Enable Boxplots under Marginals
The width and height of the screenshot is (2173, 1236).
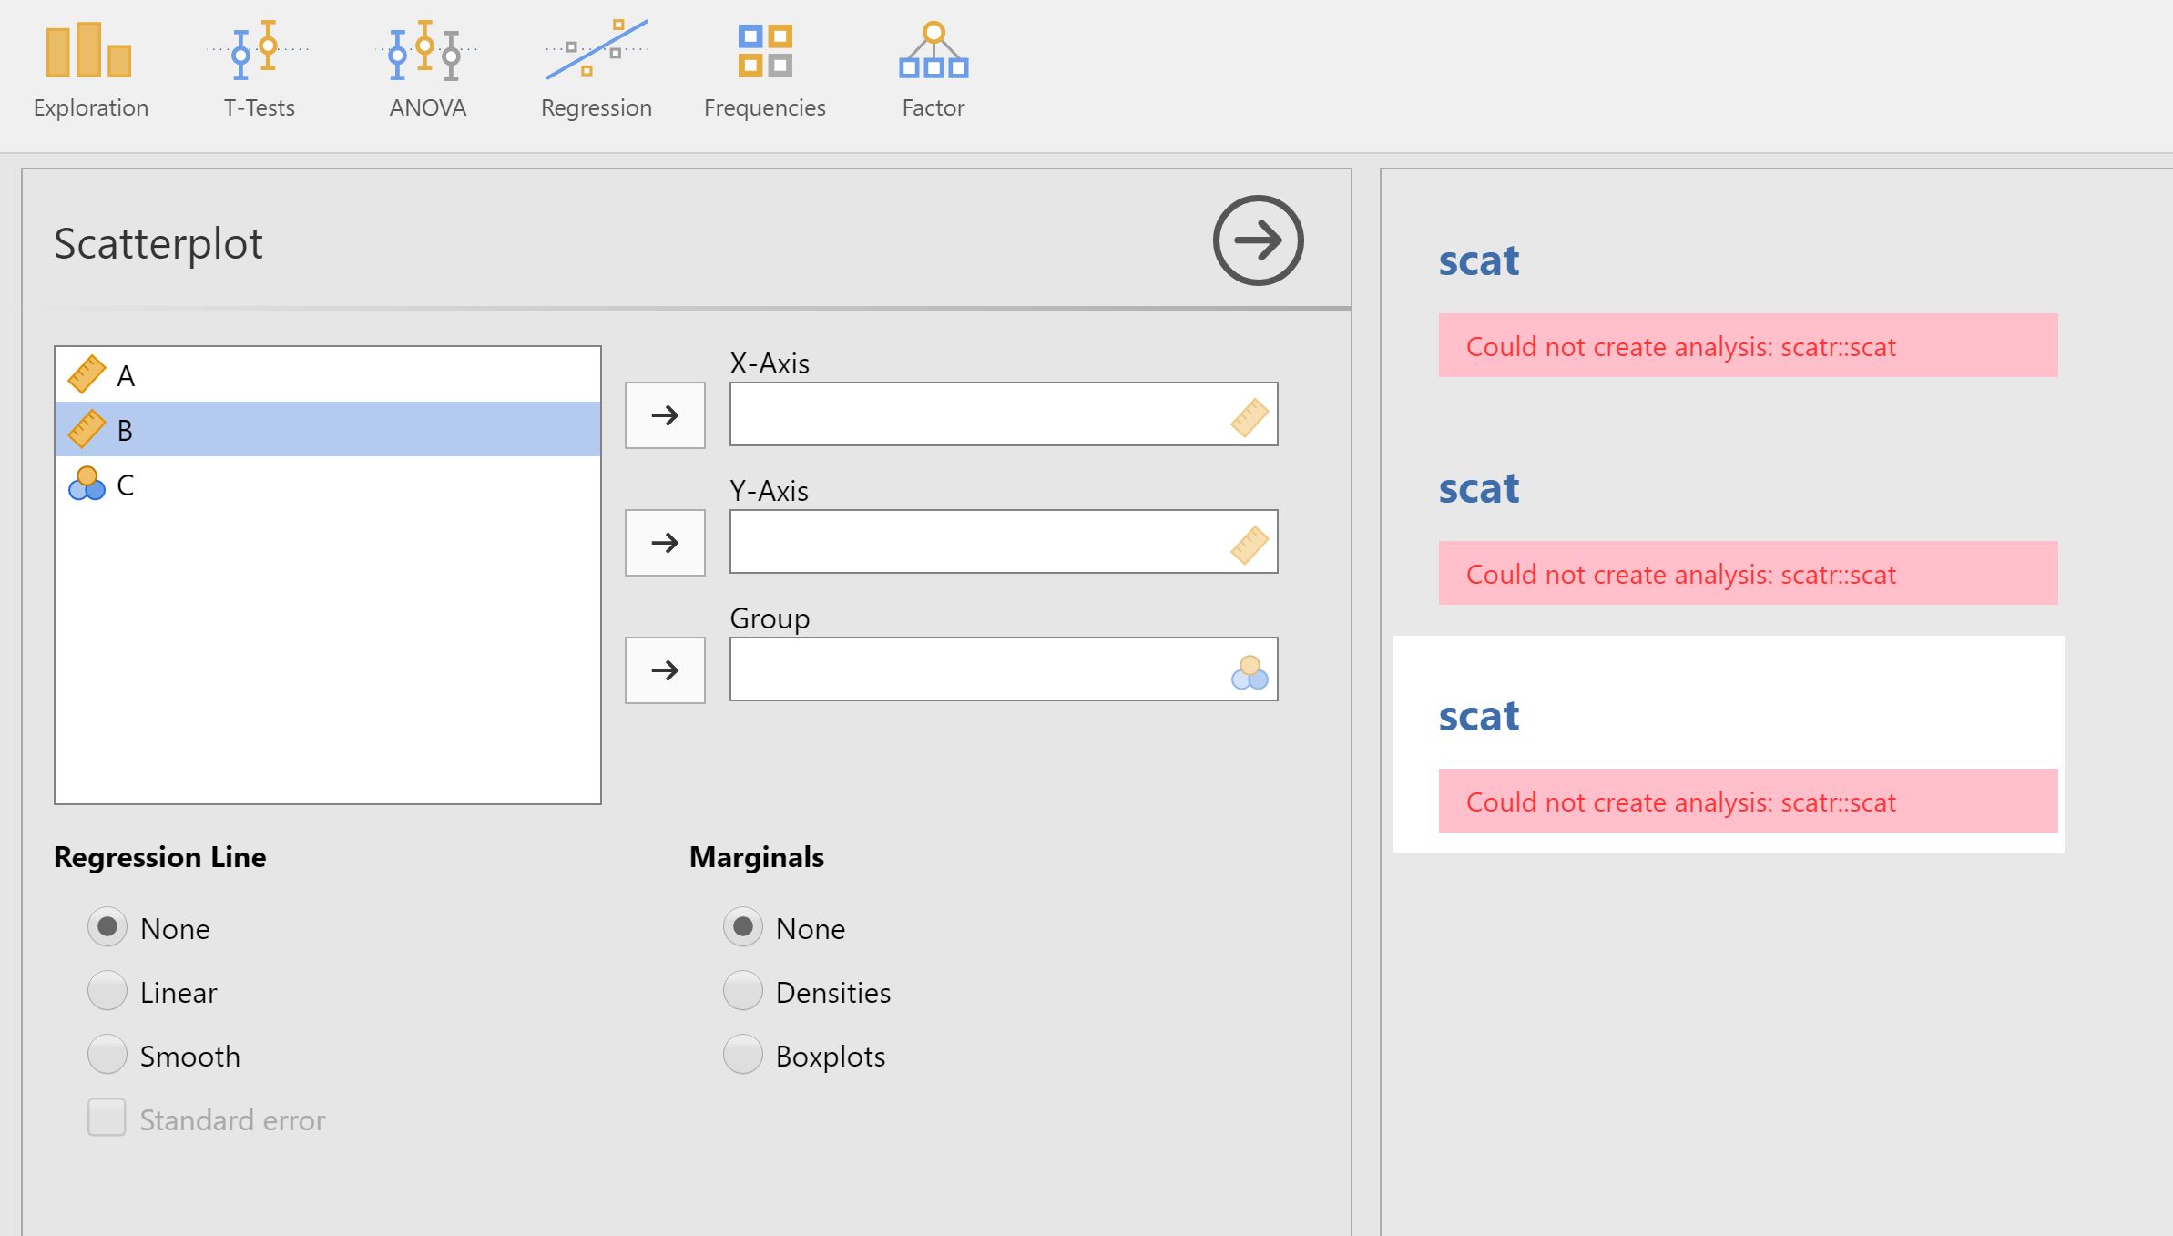[x=743, y=1055]
